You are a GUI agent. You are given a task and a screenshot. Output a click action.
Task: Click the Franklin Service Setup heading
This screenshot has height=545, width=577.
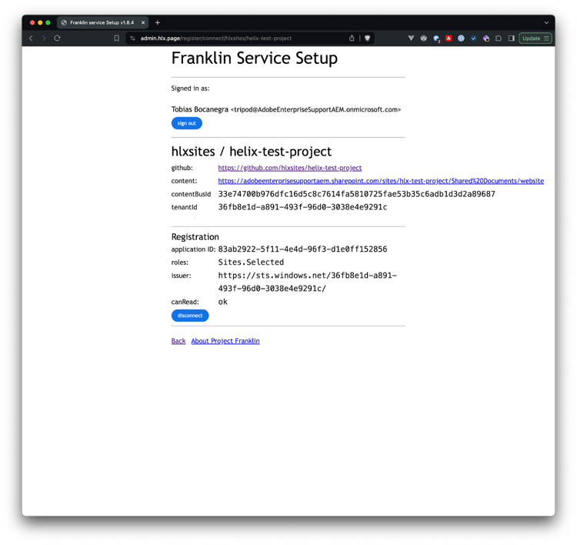pos(255,59)
